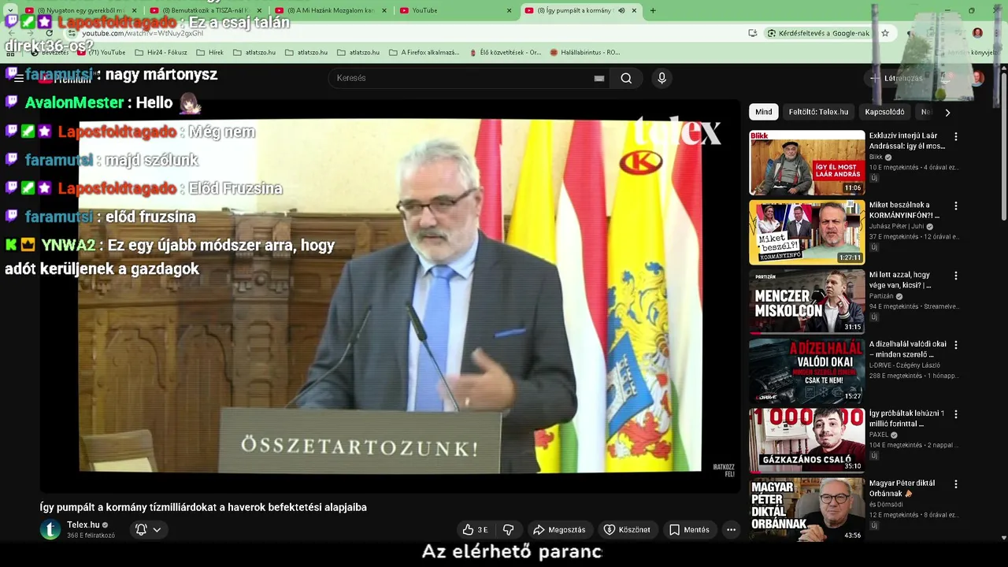The width and height of the screenshot is (1008, 567).
Task: Click the notification bell for Telex.hu
Action: [x=141, y=530]
